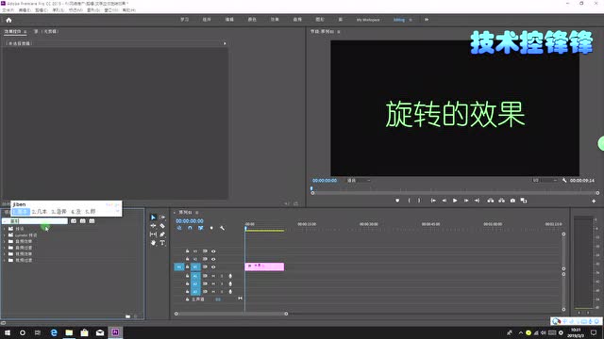The image size is (604, 339).
Task: Open the zoom level dropdown in Program monitor
Action: click(x=359, y=180)
